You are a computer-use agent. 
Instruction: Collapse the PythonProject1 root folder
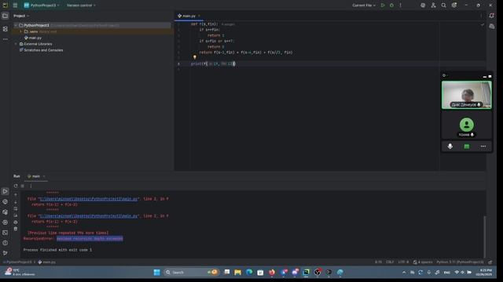coord(16,25)
